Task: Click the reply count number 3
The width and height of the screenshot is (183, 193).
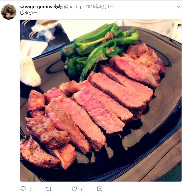Action: click(x=30, y=189)
